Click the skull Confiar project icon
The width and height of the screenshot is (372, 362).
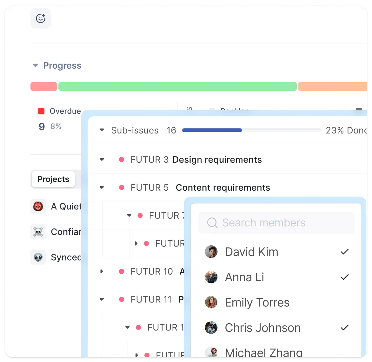pyautogui.click(x=38, y=232)
